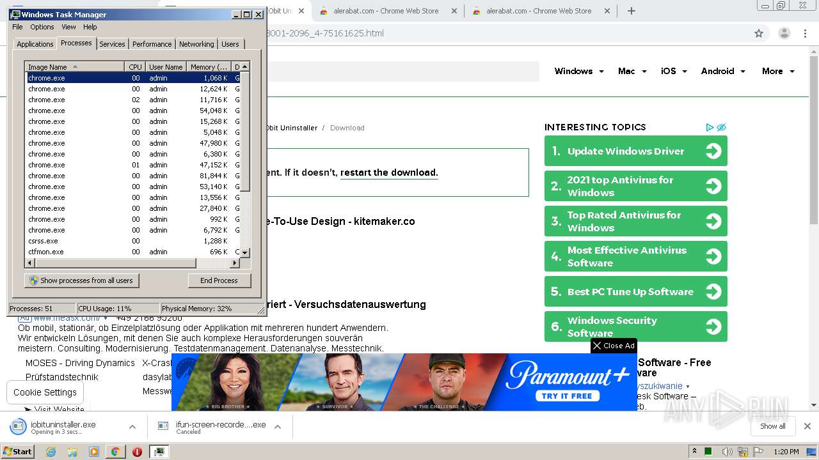Select the csrss.exe process row

coord(132,241)
